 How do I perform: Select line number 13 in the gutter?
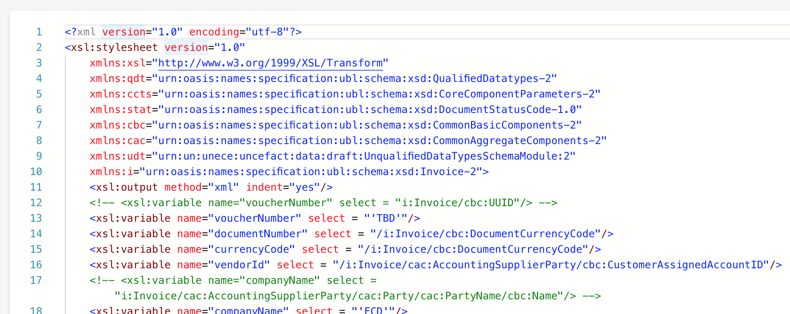(x=36, y=218)
